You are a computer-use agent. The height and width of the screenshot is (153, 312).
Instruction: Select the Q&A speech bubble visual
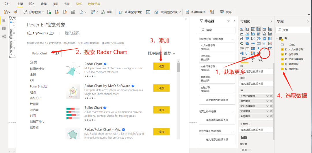coord(247,53)
